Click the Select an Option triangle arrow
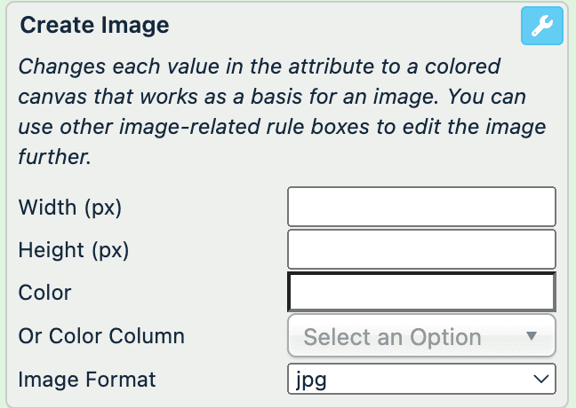Viewport: 576px width, 408px height. click(x=532, y=336)
